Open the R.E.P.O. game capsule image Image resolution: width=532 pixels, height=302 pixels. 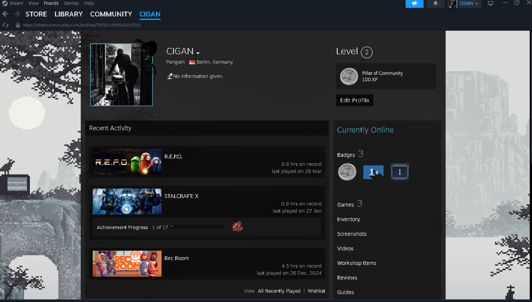[x=127, y=162]
